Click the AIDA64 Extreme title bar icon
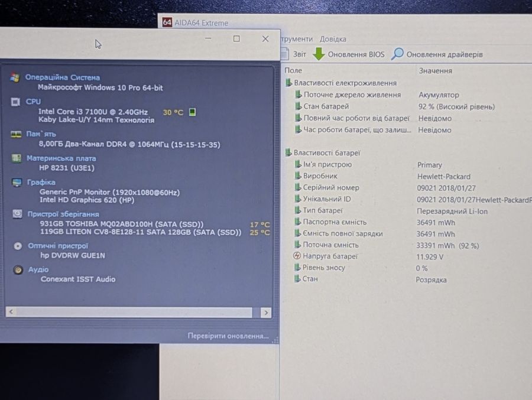532x400 pixels. coord(167,22)
